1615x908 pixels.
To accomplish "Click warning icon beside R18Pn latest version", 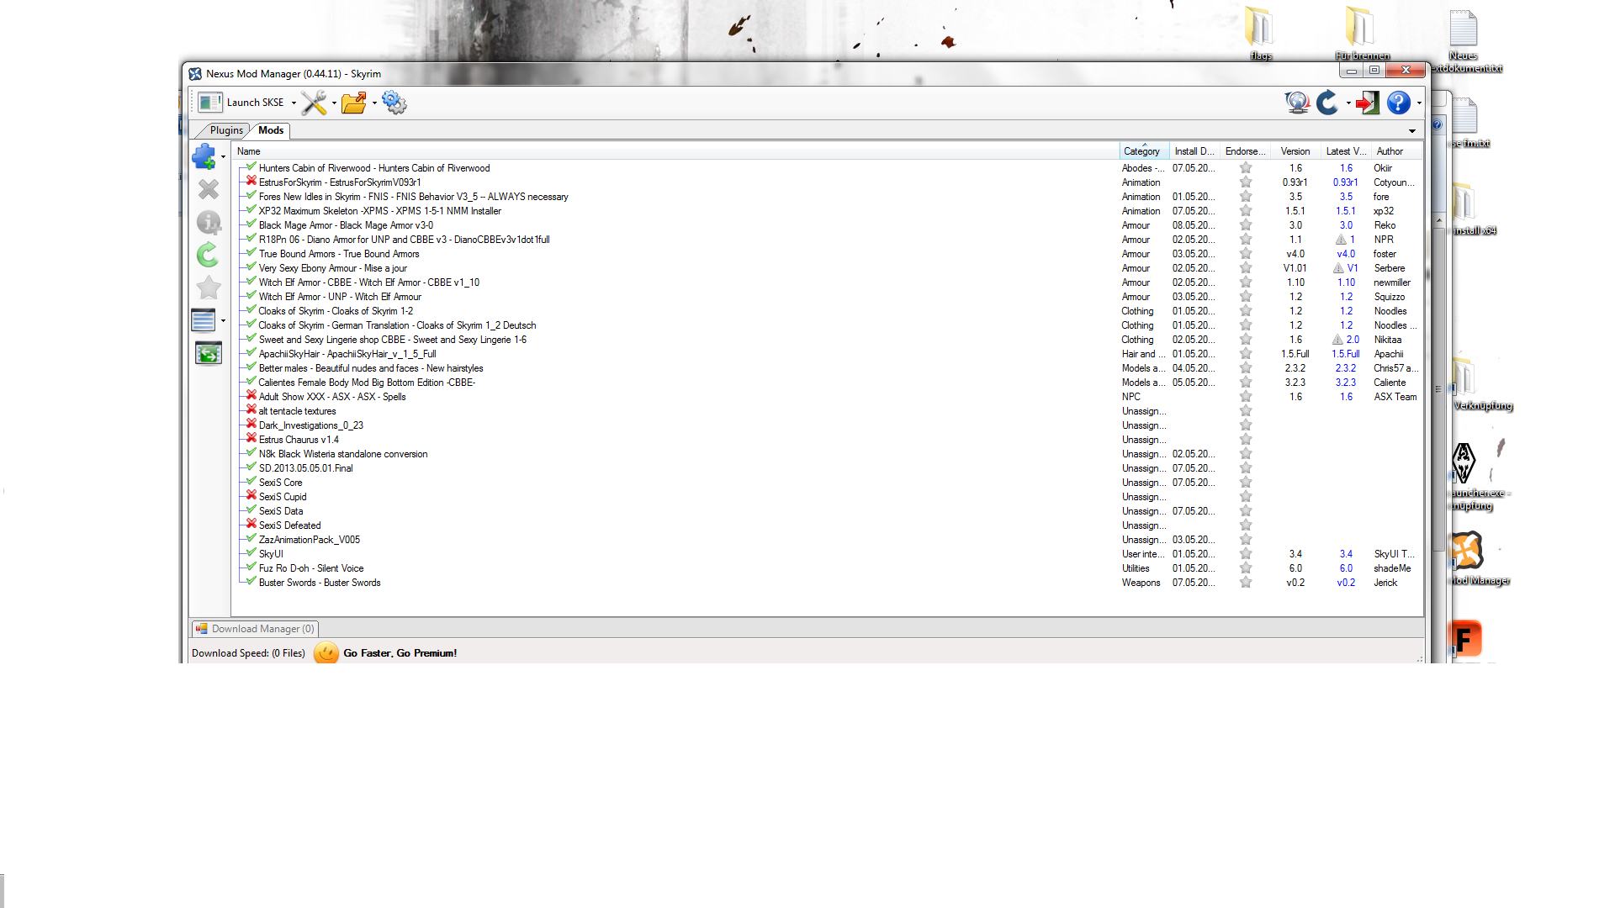I will click(x=1341, y=240).
